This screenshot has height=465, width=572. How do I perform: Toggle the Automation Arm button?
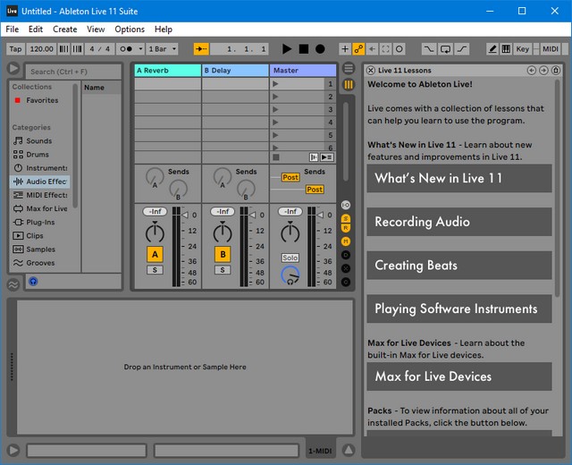358,49
